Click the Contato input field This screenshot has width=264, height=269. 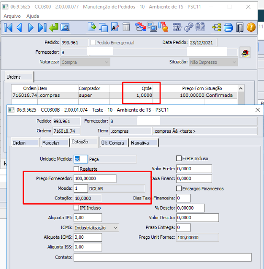pos(162,257)
